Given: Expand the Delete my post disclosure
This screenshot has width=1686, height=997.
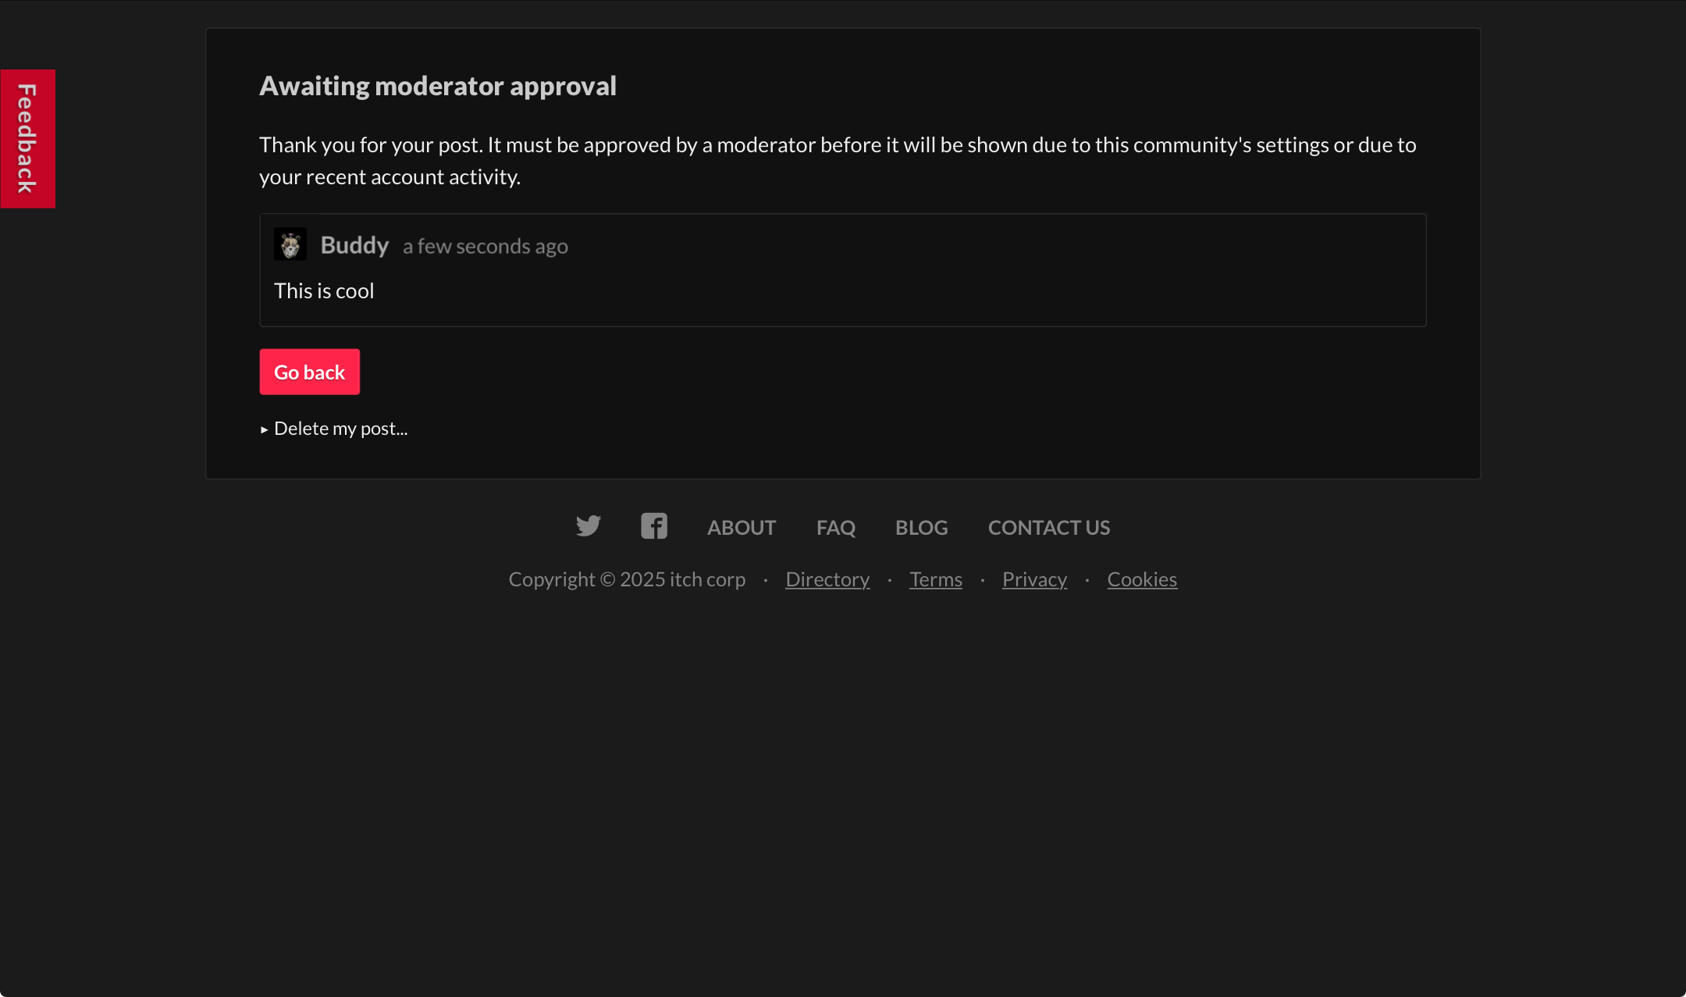Looking at the screenshot, I should pyautogui.click(x=334, y=429).
